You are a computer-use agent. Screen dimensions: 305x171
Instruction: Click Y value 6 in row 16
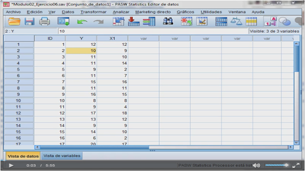point(81,138)
